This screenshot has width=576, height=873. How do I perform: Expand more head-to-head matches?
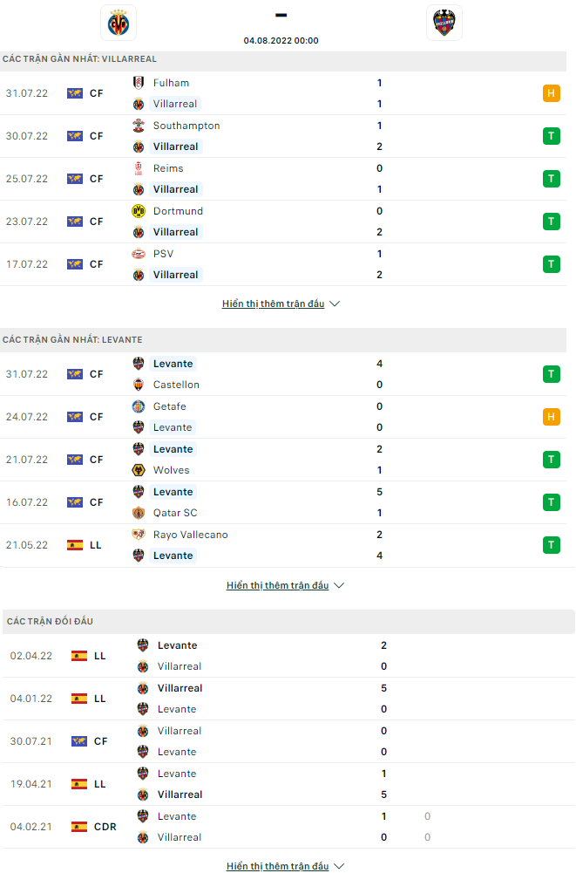point(285,866)
